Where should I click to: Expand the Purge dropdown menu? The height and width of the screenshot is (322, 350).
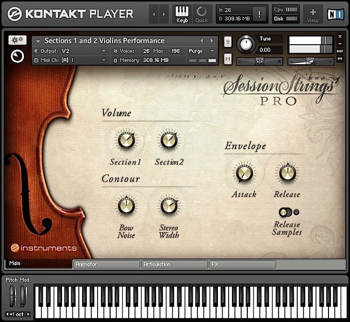(202, 51)
